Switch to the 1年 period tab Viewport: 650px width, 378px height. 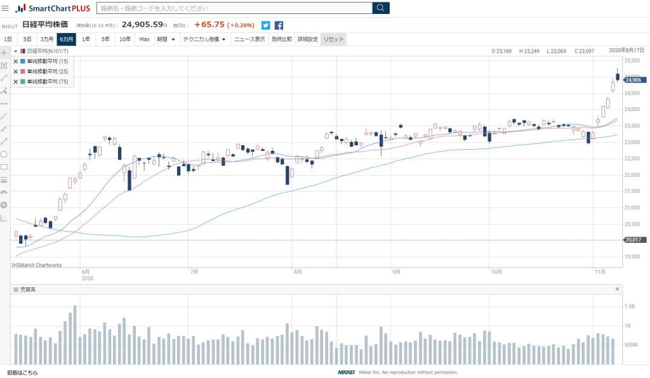click(86, 39)
